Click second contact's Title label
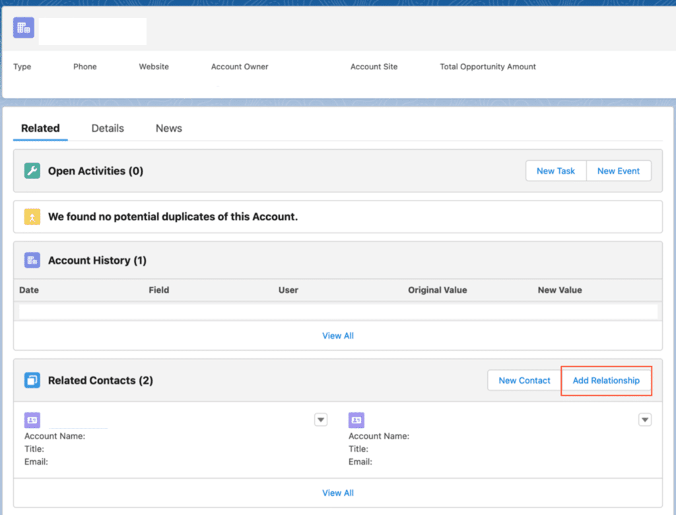This screenshot has width=676, height=515. [x=358, y=449]
